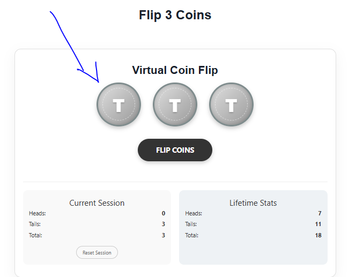Click the Lifetime Stats heads value 7
The height and width of the screenshot is (277, 356).
320,213
